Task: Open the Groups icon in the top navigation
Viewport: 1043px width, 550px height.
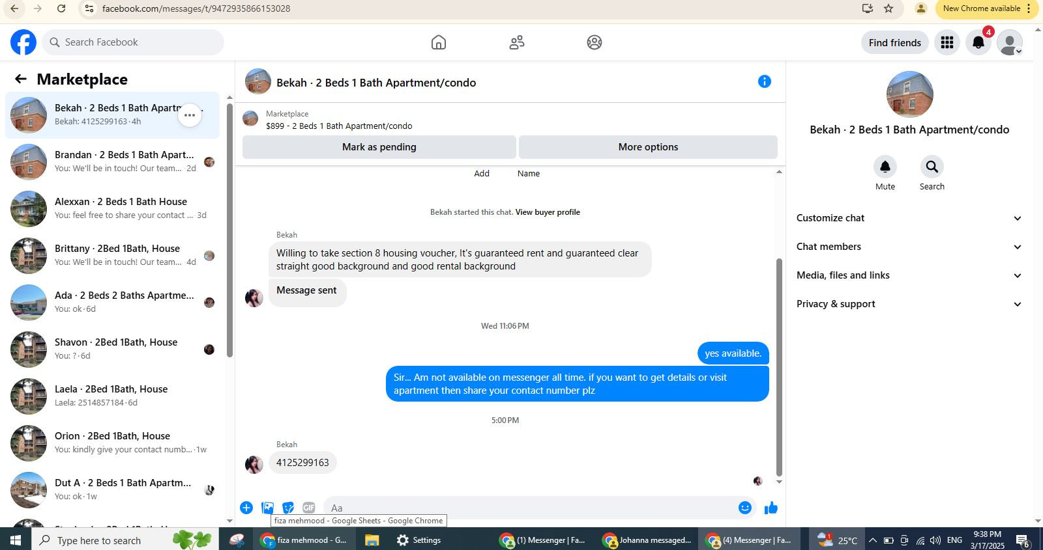Action: click(x=595, y=42)
